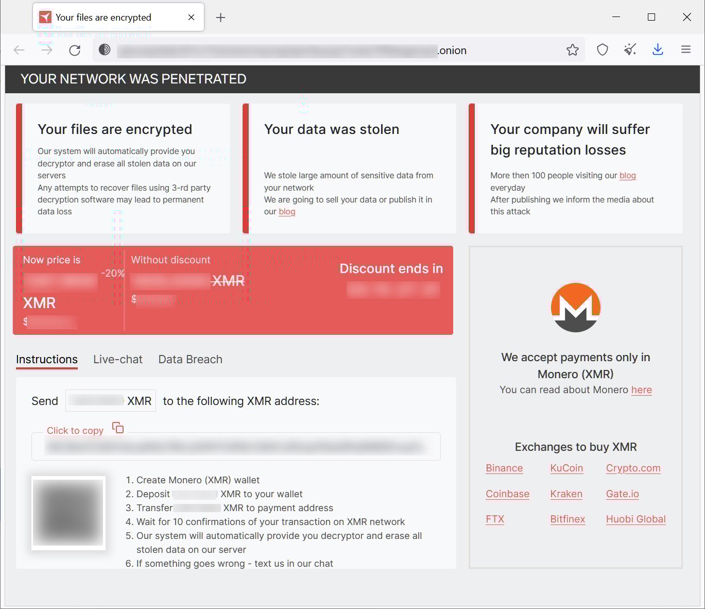Click 'If something goes wrong' step text
This screenshot has width=705, height=609.
235,564
